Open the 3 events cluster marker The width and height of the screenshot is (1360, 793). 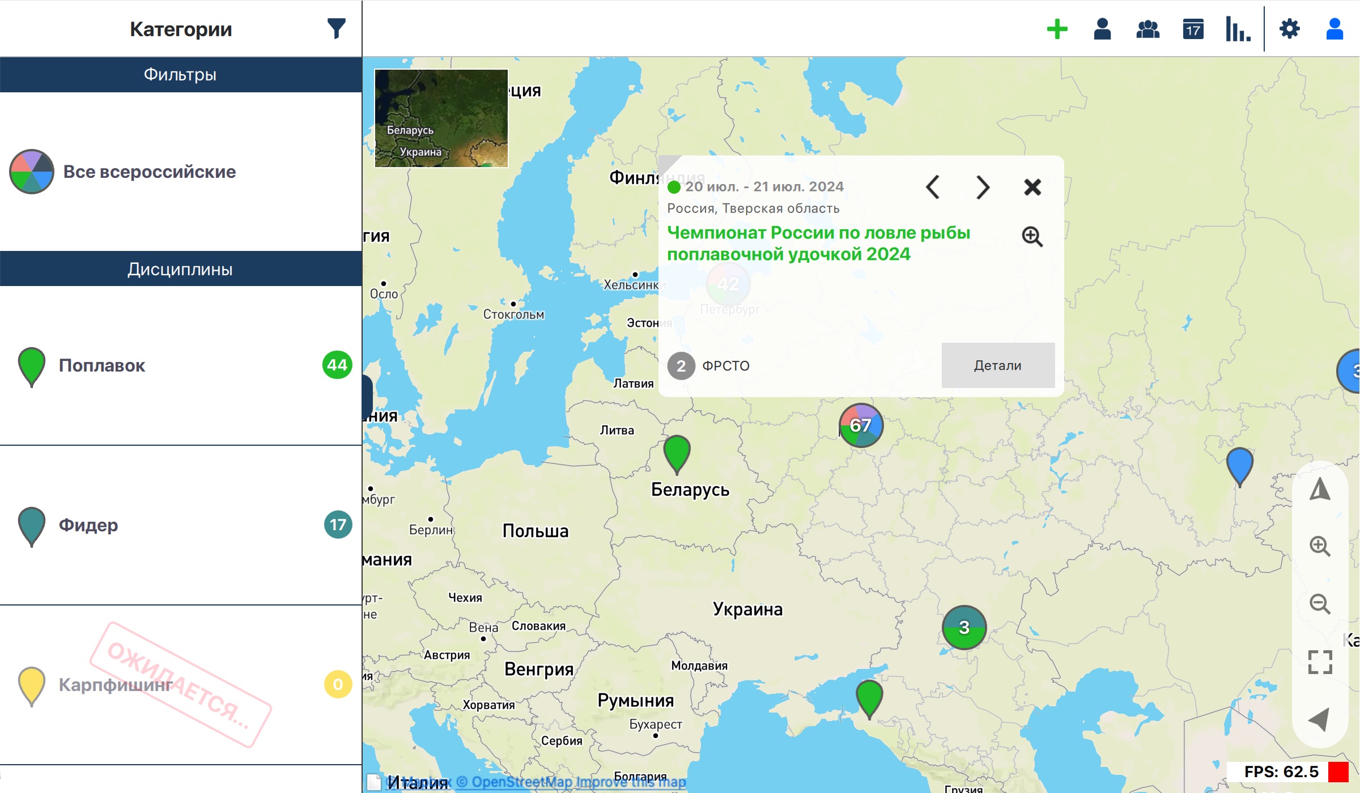pos(964,628)
